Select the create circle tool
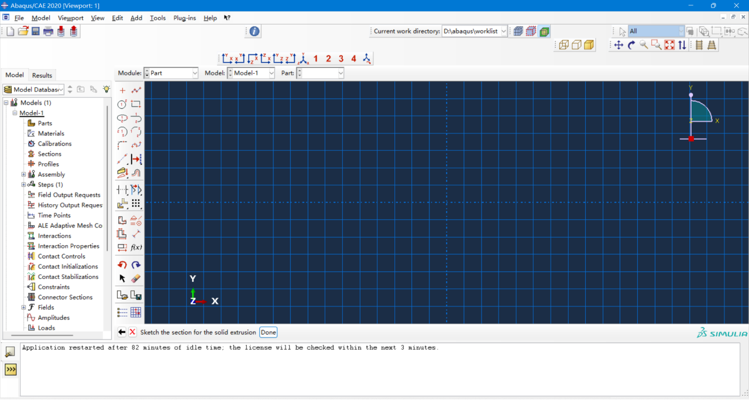This screenshot has height=400, width=749. tap(122, 104)
